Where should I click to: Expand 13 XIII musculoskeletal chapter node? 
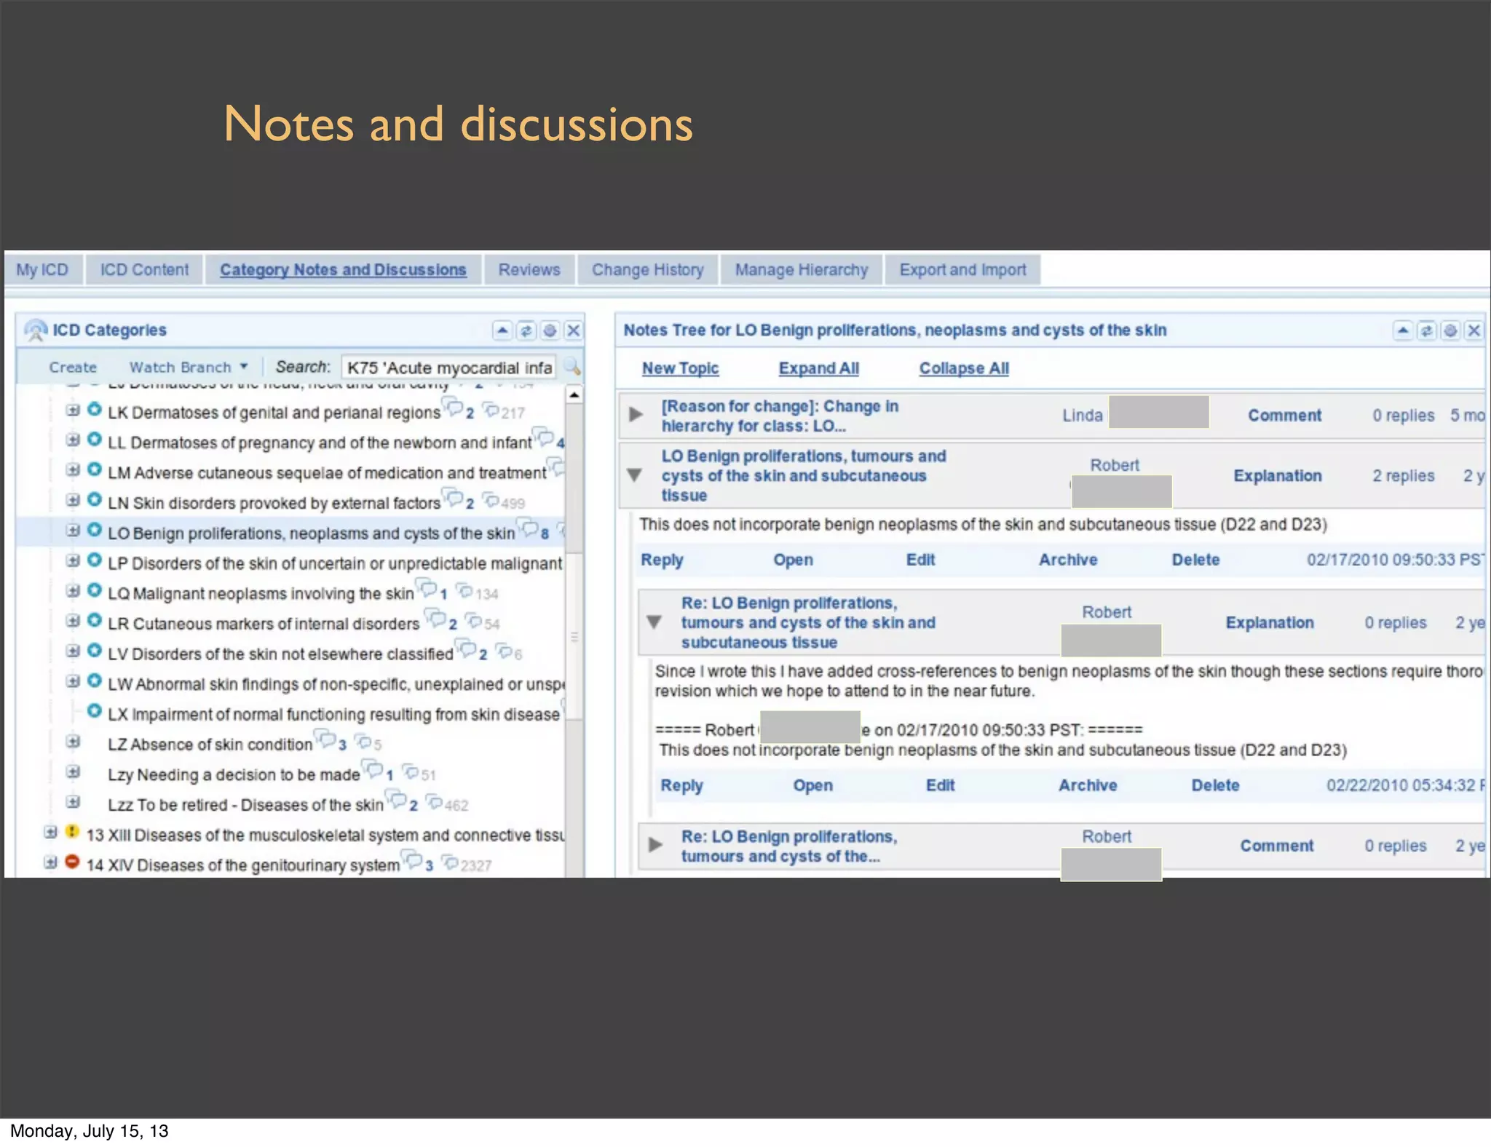pos(50,832)
